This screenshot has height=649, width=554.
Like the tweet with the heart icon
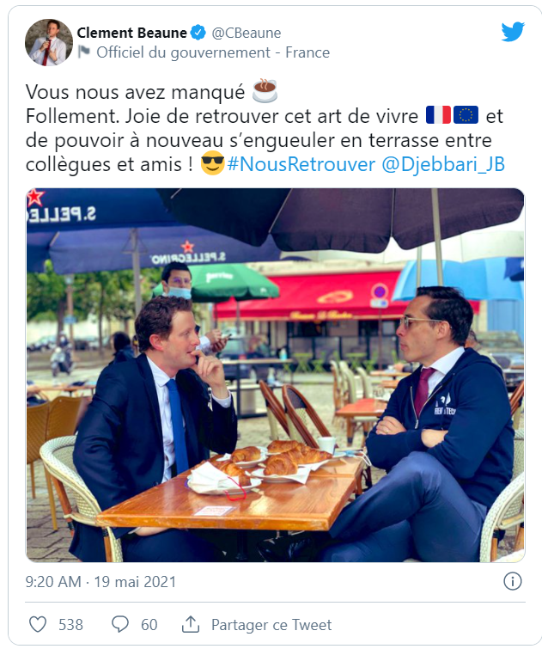[38, 624]
